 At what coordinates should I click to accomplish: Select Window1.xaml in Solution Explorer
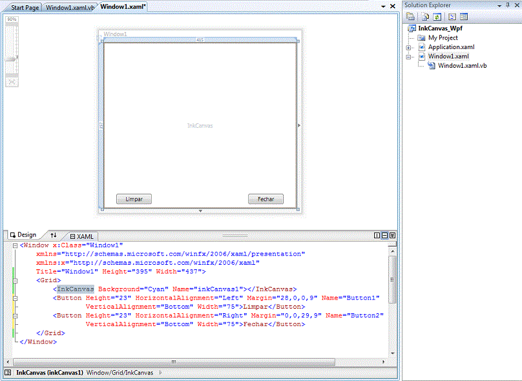click(x=448, y=56)
